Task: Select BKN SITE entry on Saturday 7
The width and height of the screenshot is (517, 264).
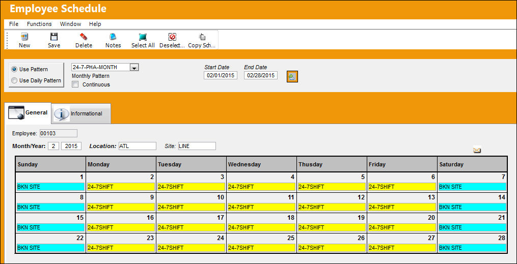Action: point(473,187)
